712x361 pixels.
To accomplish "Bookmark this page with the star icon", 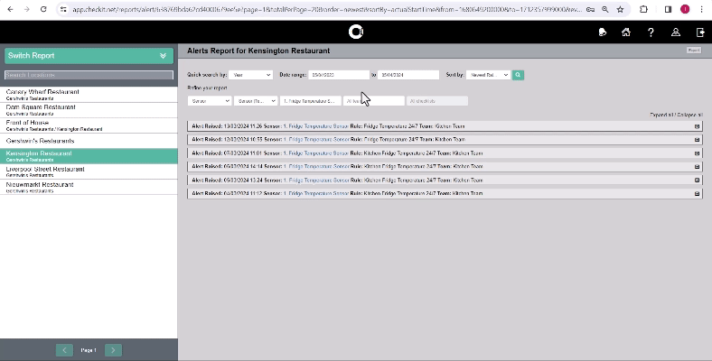I will [x=620, y=9].
